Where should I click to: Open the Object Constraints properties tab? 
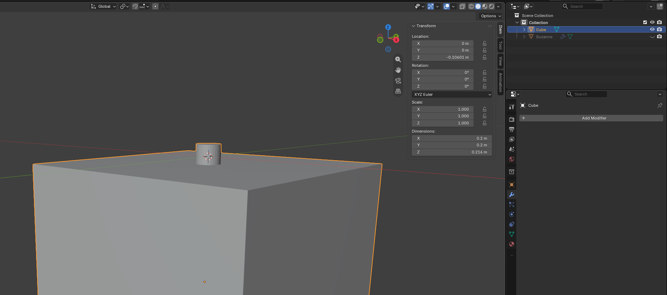512,224
